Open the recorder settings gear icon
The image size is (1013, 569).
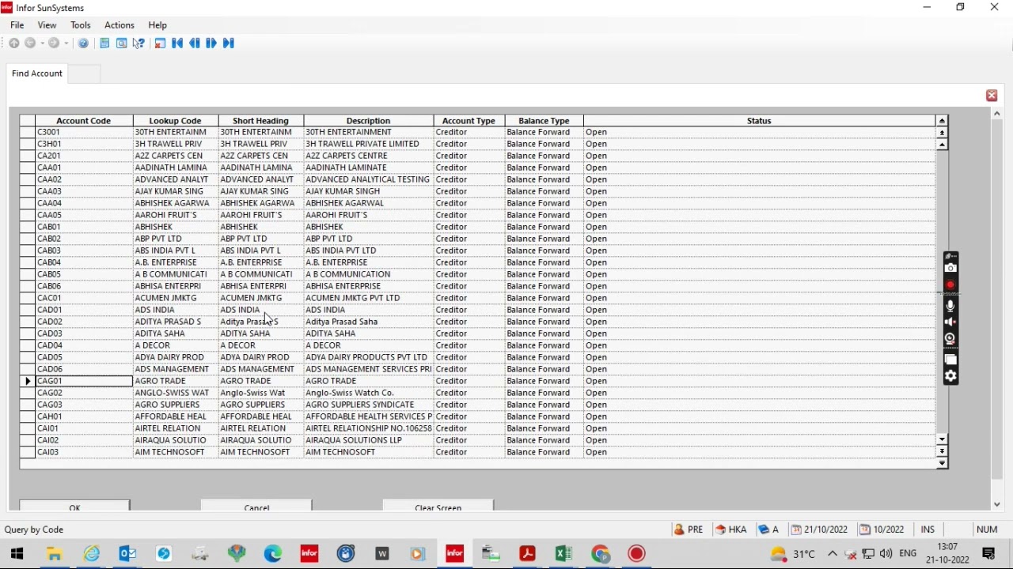point(951,377)
